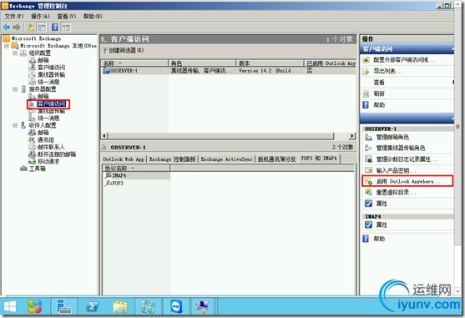Switch to the POP3 和 IMAP4 tab
The width and height of the screenshot is (465, 318).
(x=320, y=159)
